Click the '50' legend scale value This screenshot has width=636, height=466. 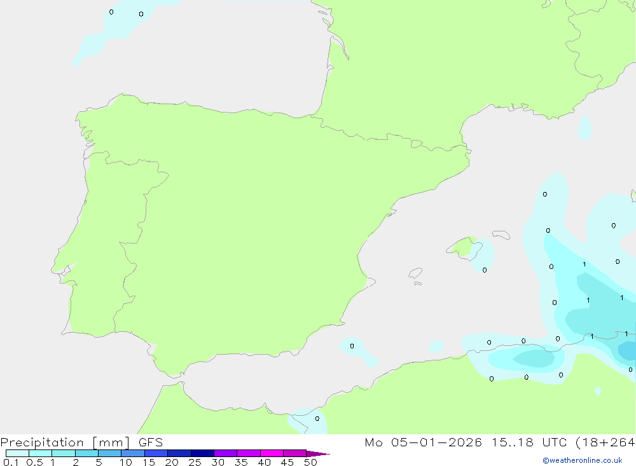[310, 462]
